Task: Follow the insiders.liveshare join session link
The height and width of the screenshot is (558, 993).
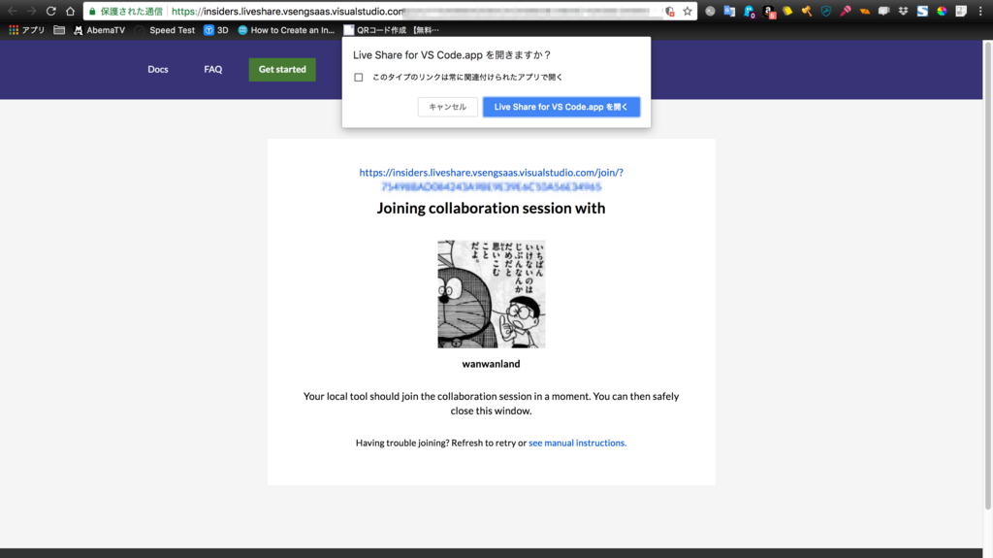Action: 492,179
